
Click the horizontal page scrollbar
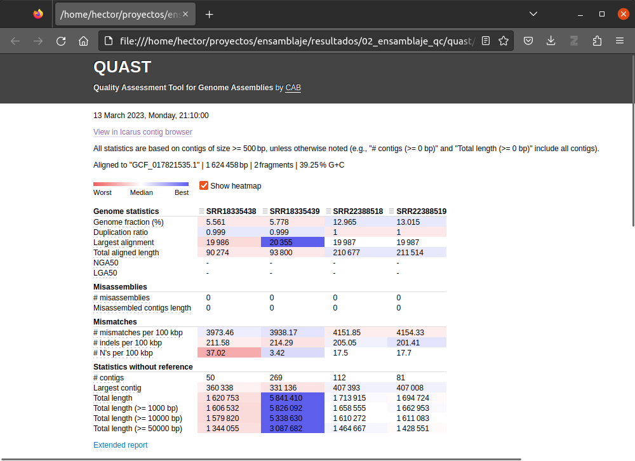click(261, 459)
